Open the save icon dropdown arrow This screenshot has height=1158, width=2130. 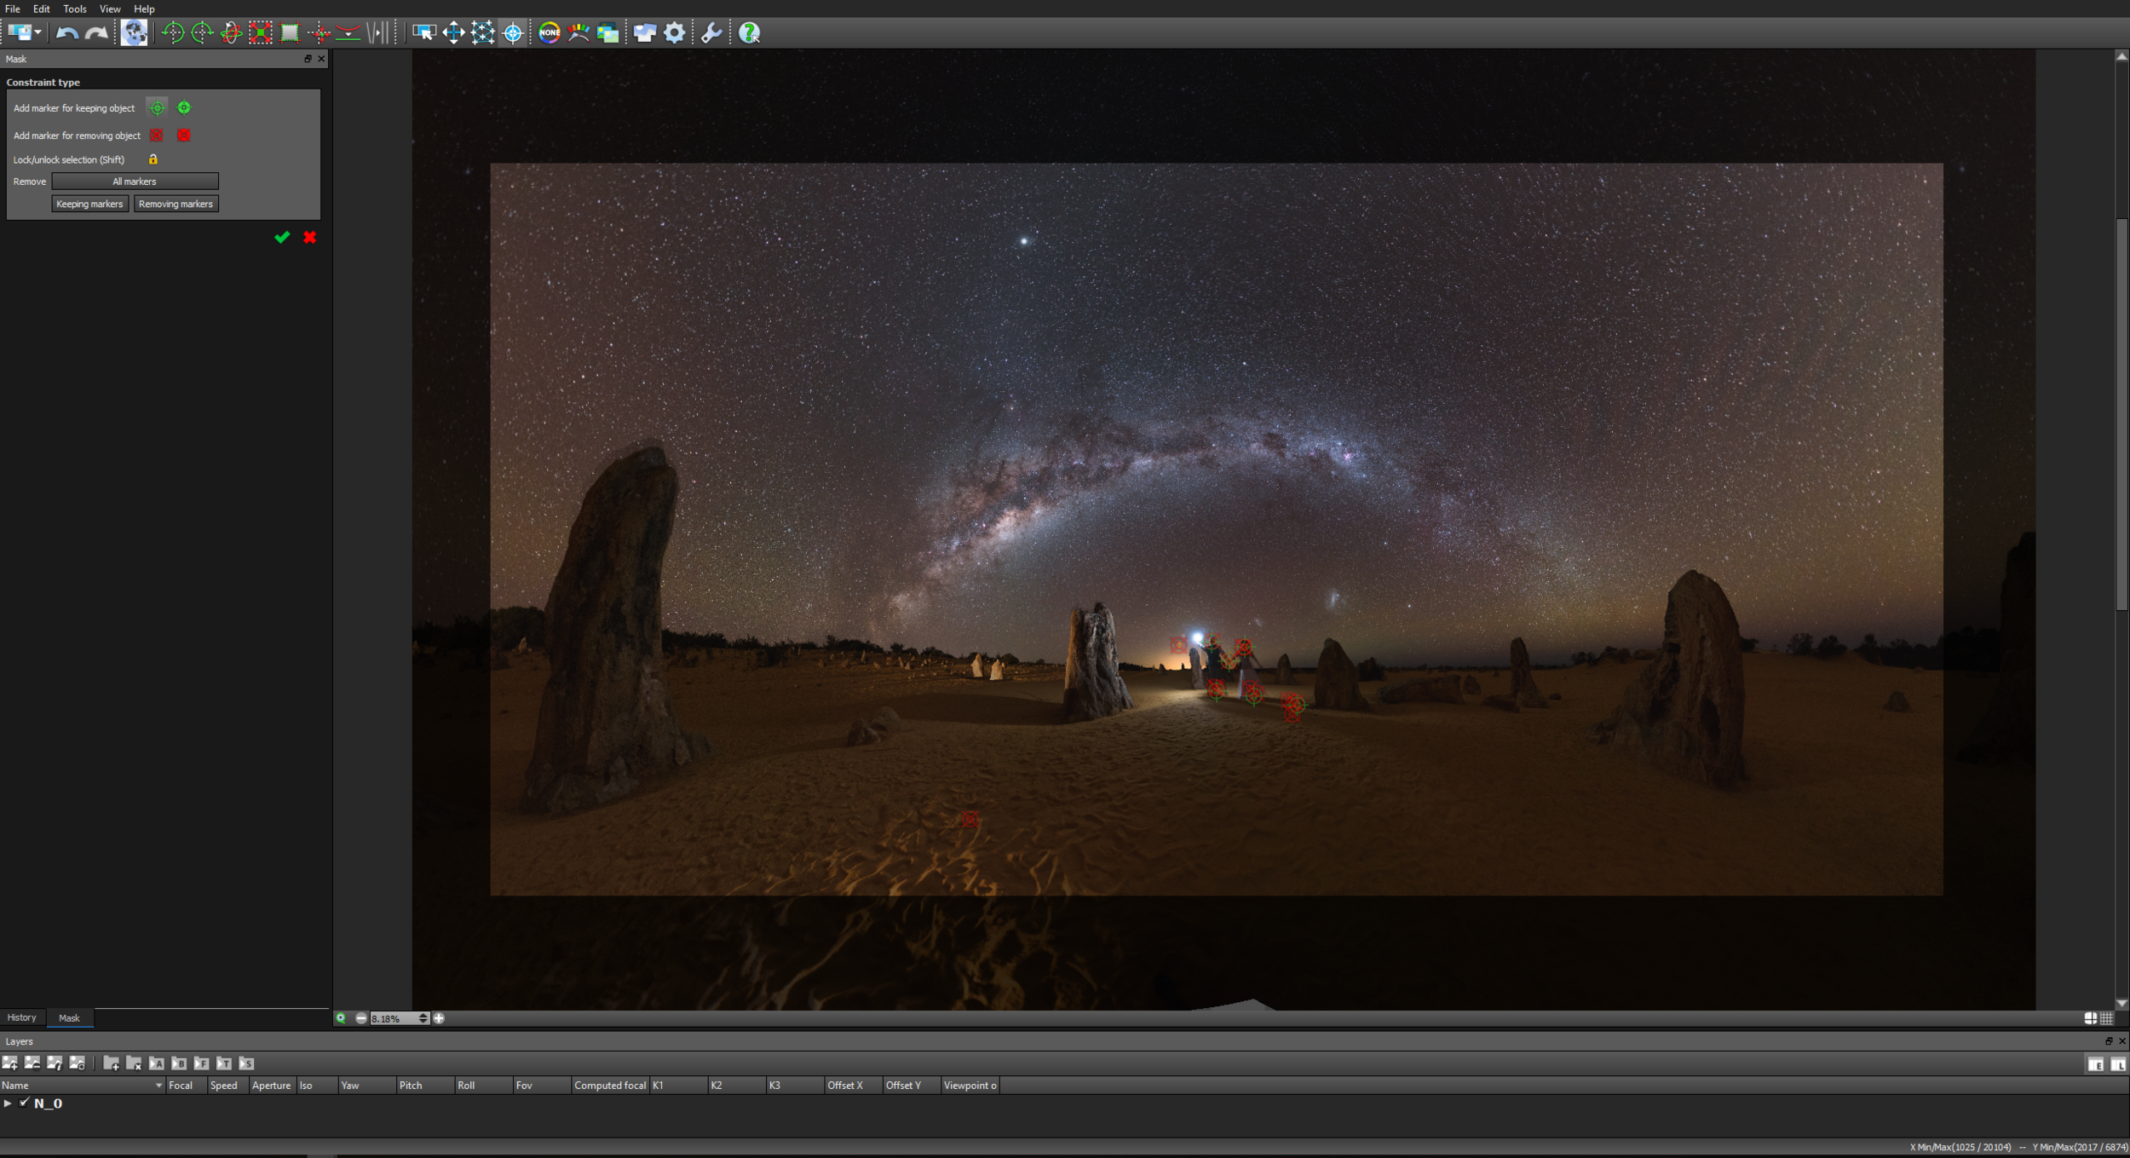(37, 33)
